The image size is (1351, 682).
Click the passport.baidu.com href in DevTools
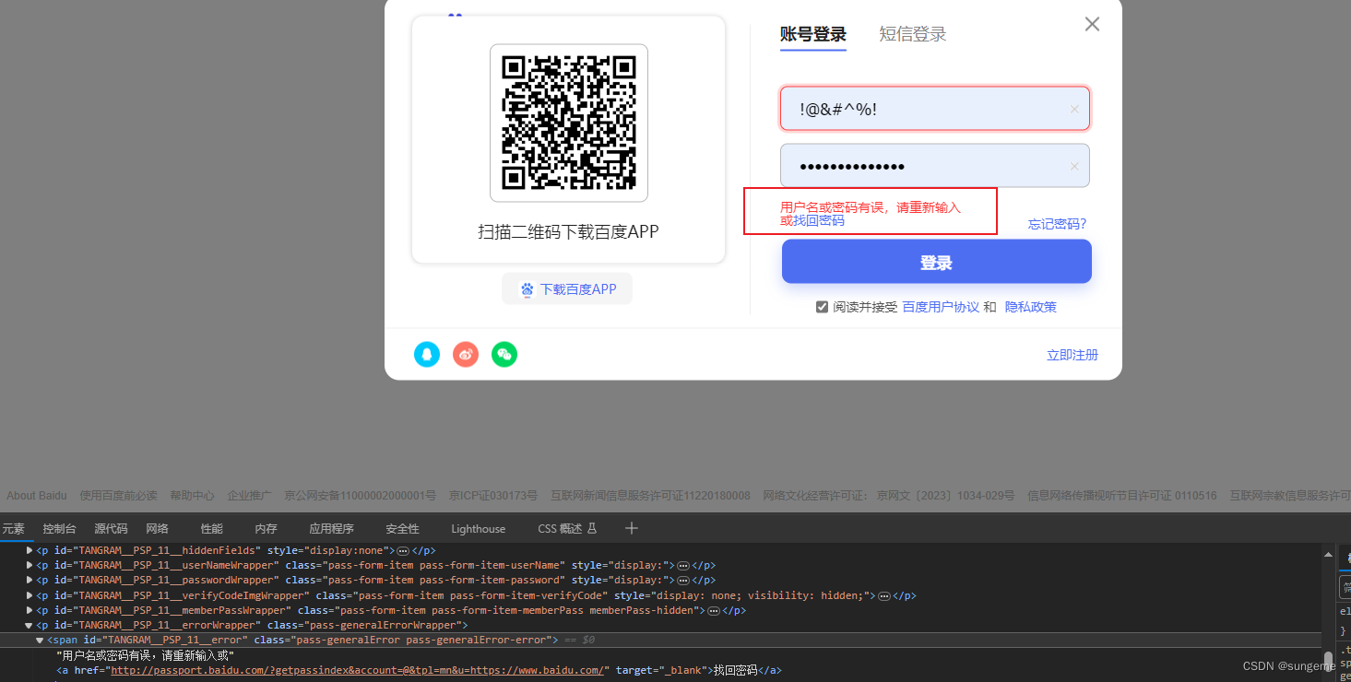click(357, 670)
